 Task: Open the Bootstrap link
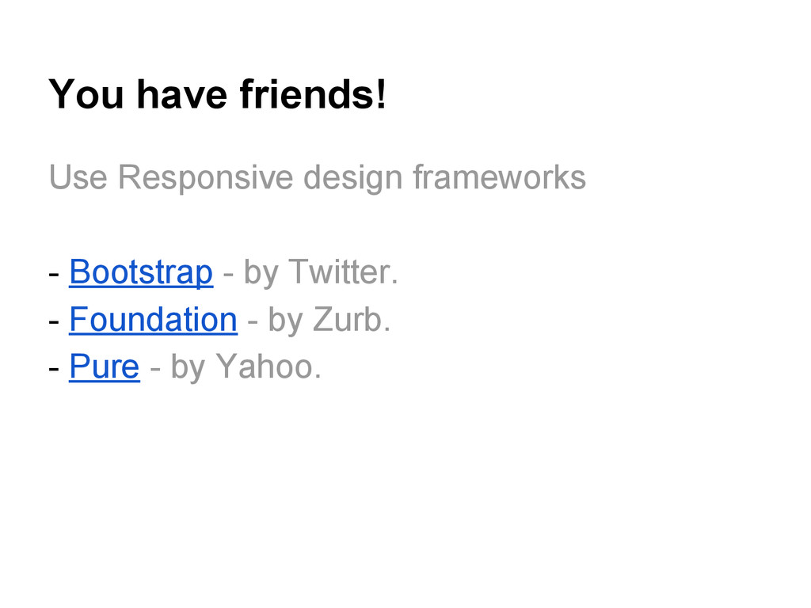[x=141, y=272]
